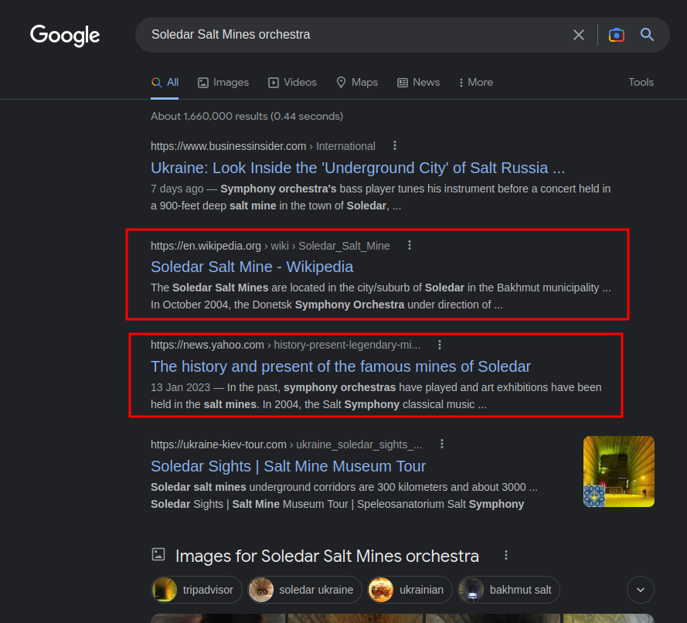This screenshot has width=687, height=623.
Task: Switch to the Maps tab
Action: [357, 83]
